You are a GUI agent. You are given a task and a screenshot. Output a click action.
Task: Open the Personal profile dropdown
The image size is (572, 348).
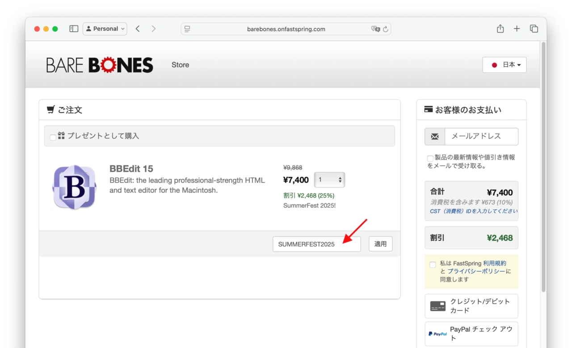point(105,29)
